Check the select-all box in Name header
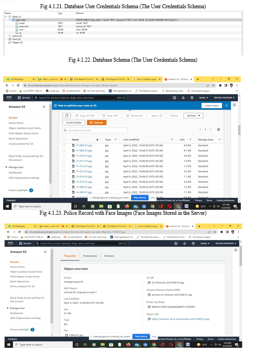 click(64, 139)
